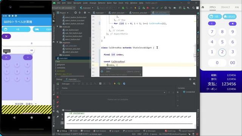Select main.dart in the project tree
242x136 pixels.
pos(73,58)
